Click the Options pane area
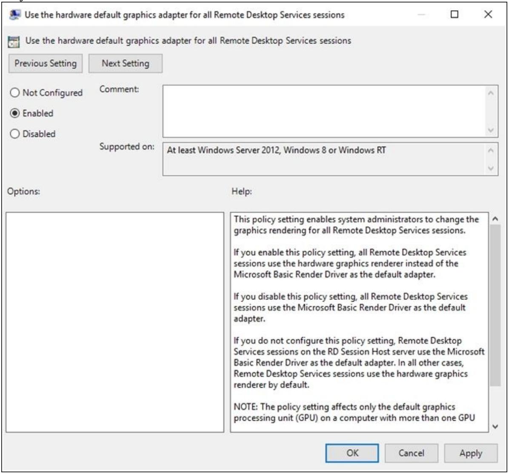 pyautogui.click(x=115, y=322)
